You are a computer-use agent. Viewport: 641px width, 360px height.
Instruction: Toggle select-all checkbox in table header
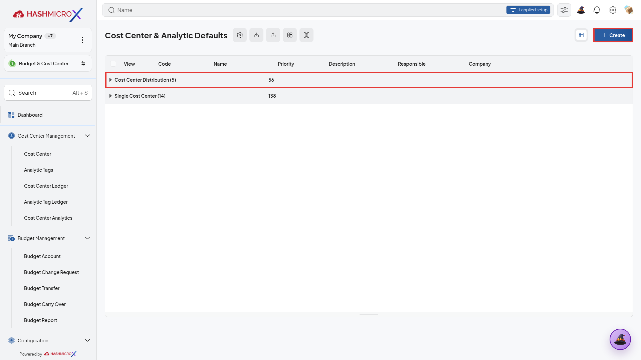coord(113,64)
